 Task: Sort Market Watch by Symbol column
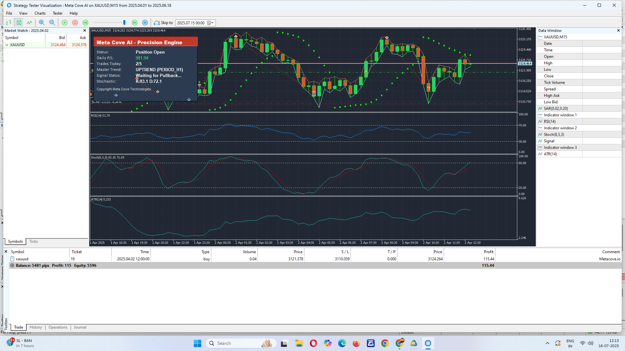point(24,38)
